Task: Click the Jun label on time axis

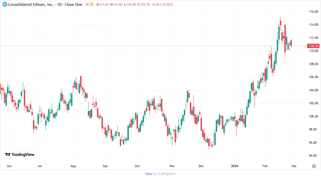Action: pyautogui.click(x=9, y=166)
